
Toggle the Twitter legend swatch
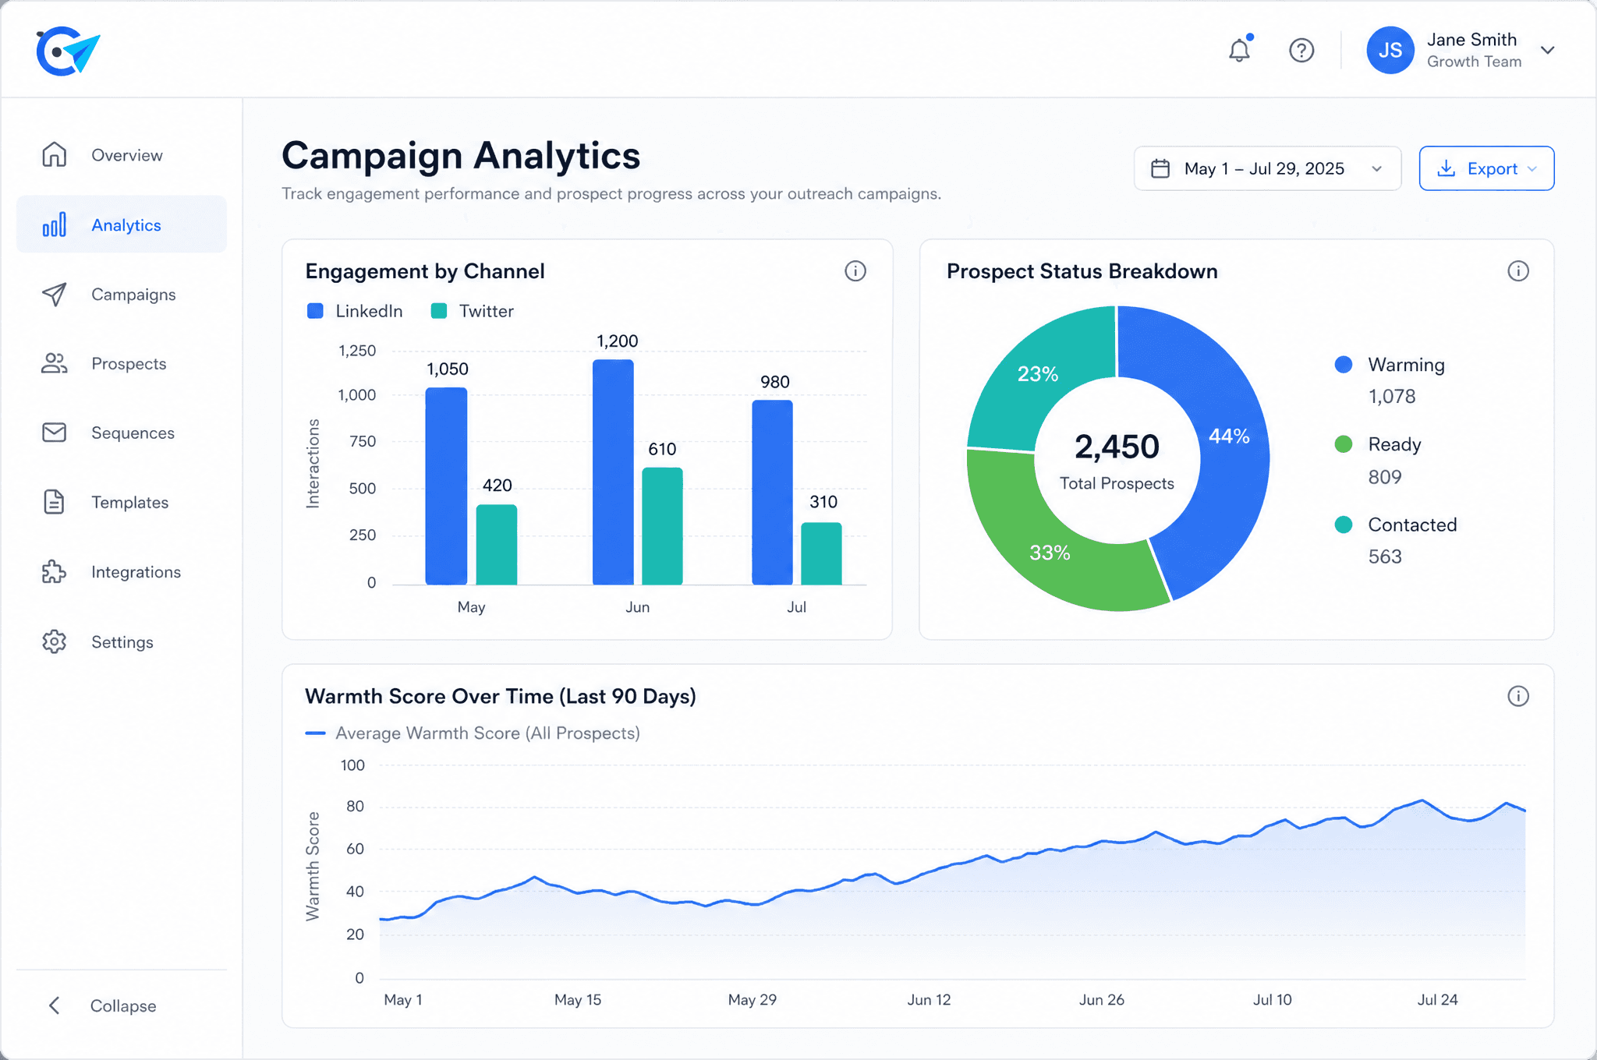[x=439, y=311]
